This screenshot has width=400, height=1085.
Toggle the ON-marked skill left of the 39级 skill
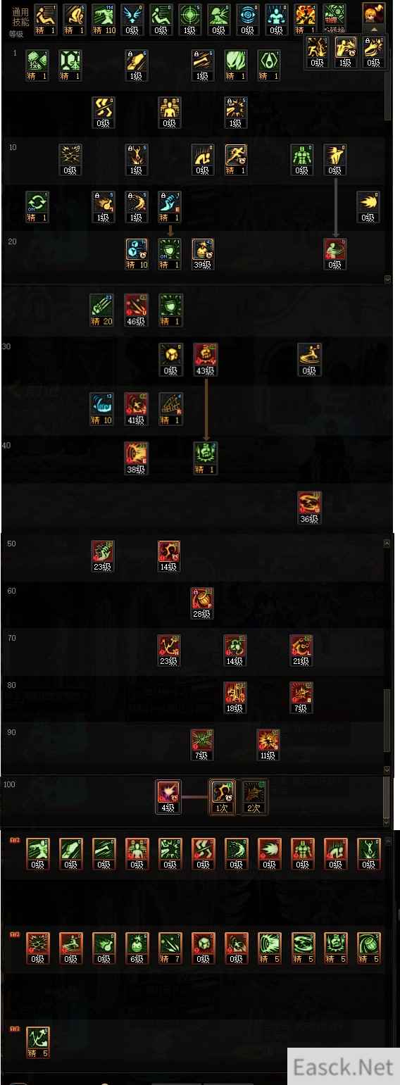click(x=169, y=254)
